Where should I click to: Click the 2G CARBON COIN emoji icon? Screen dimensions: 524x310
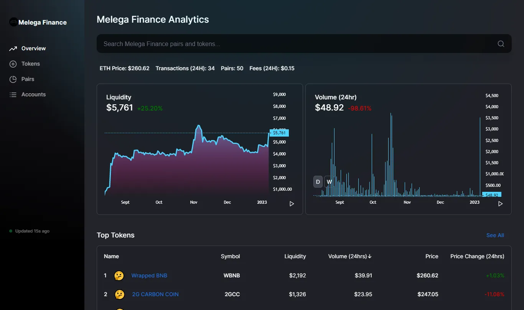[120, 294]
